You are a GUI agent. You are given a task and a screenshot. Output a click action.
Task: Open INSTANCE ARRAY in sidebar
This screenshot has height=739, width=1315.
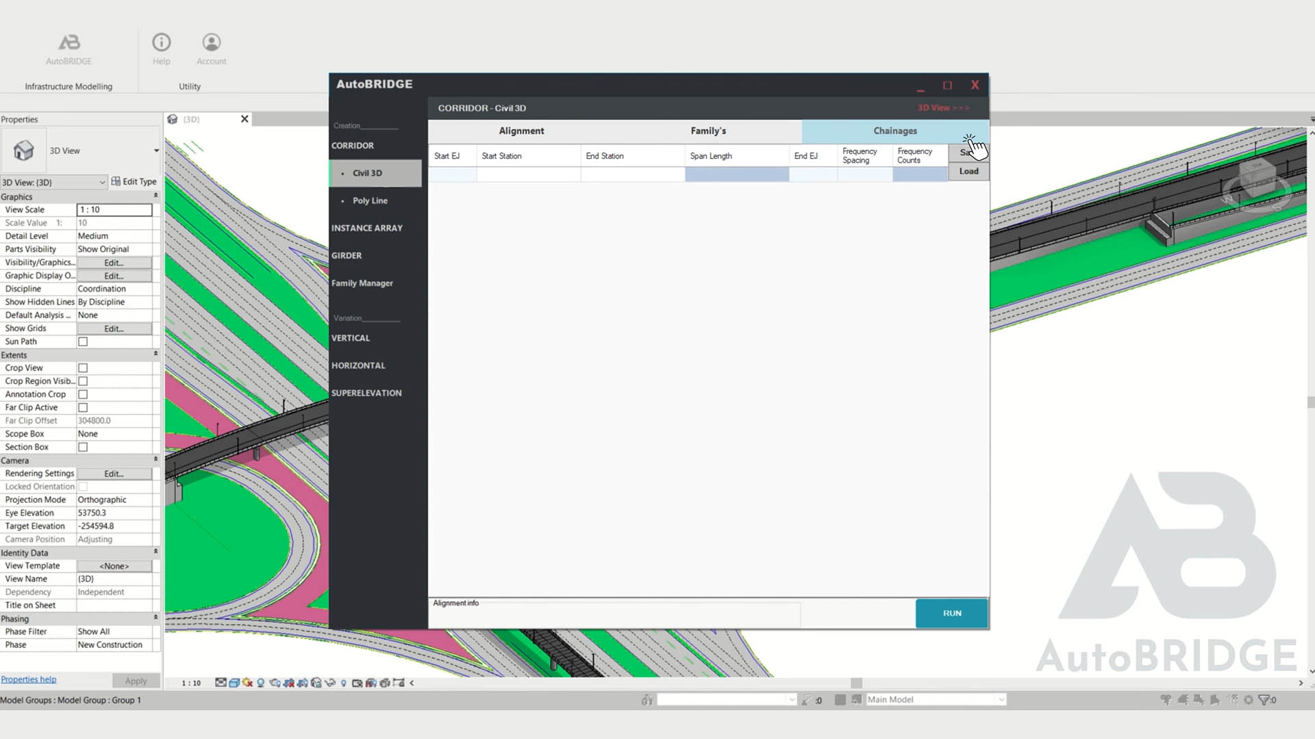tap(367, 228)
